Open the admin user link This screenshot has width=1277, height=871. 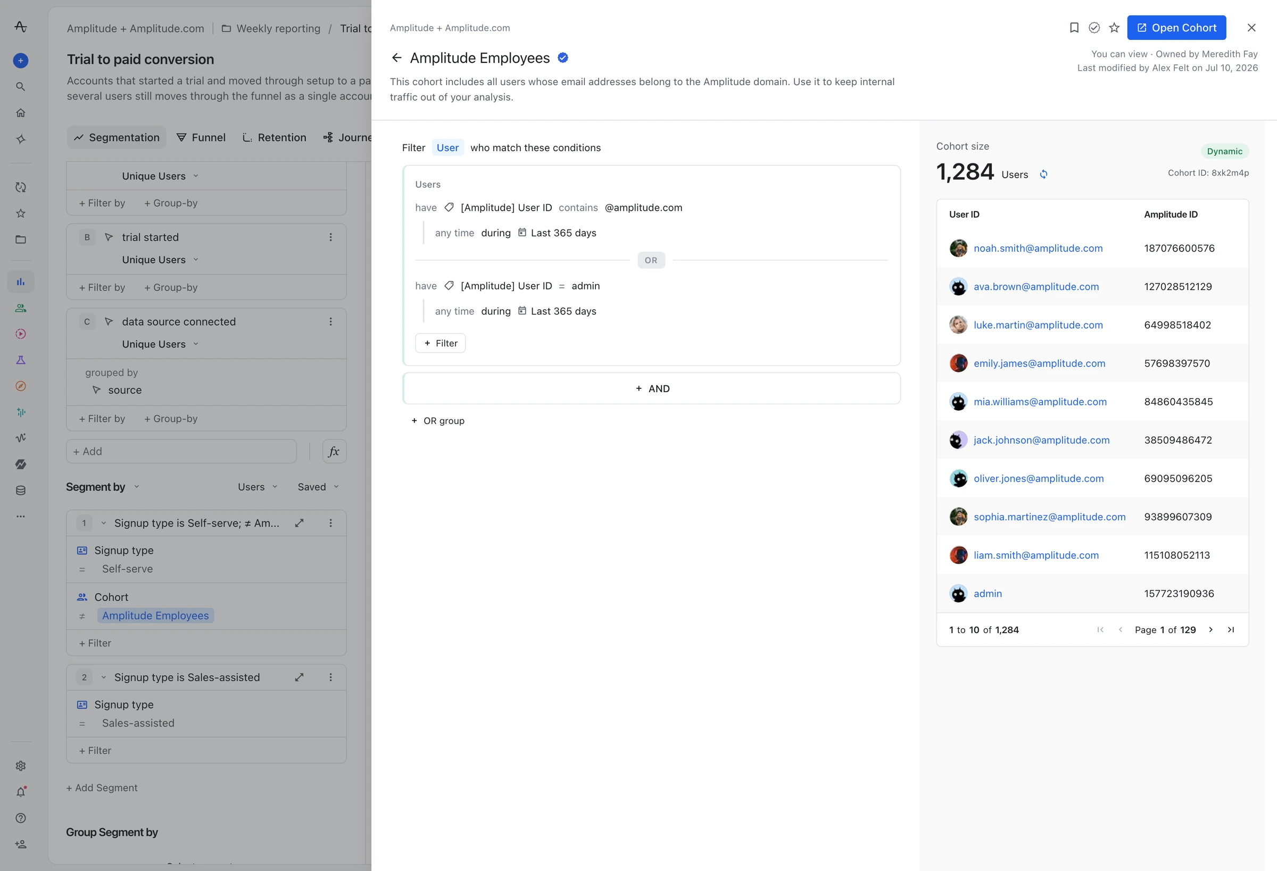988,593
